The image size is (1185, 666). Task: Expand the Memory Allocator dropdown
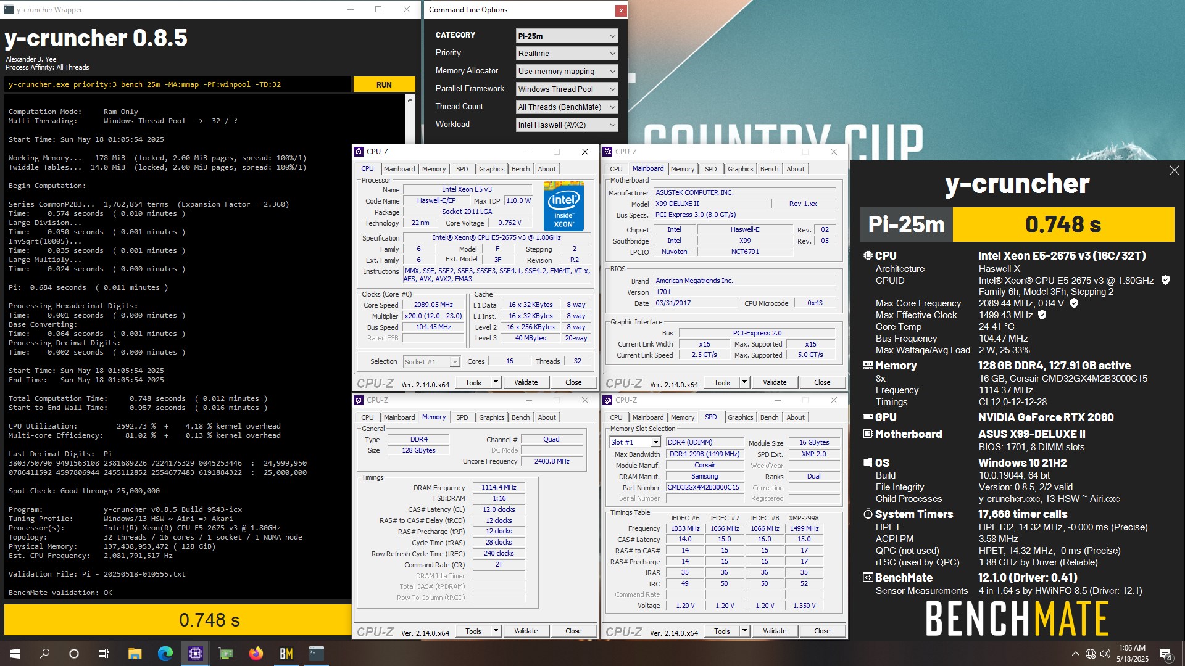point(567,72)
